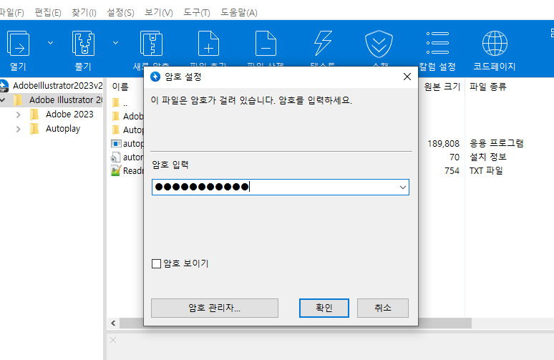Click the 확인 button
Screen dimensions: 554x360
pyautogui.click(x=324, y=308)
